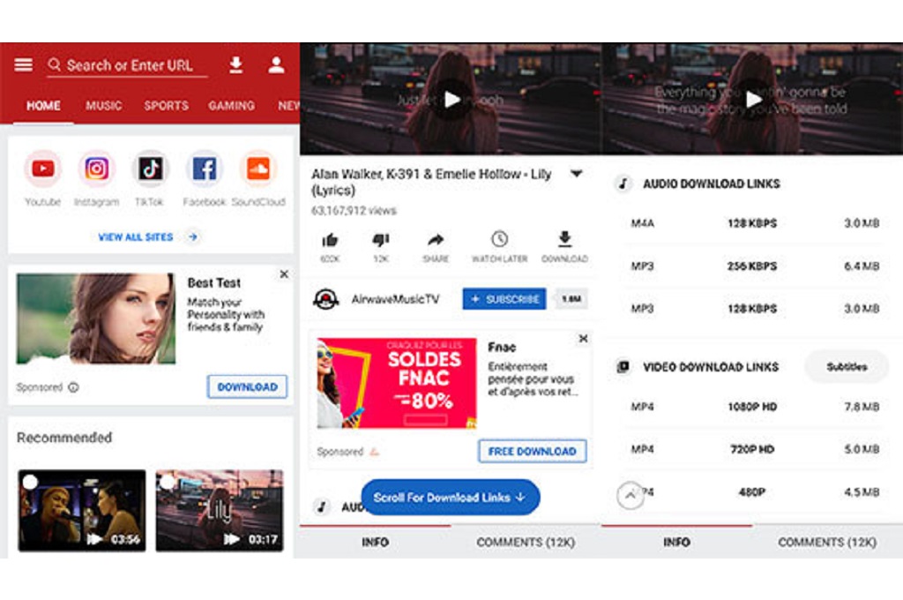903x600 pixels.
Task: Switch to the MUSIC tab
Action: click(x=103, y=106)
